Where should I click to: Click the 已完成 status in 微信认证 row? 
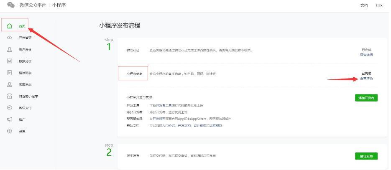[x=366, y=50]
